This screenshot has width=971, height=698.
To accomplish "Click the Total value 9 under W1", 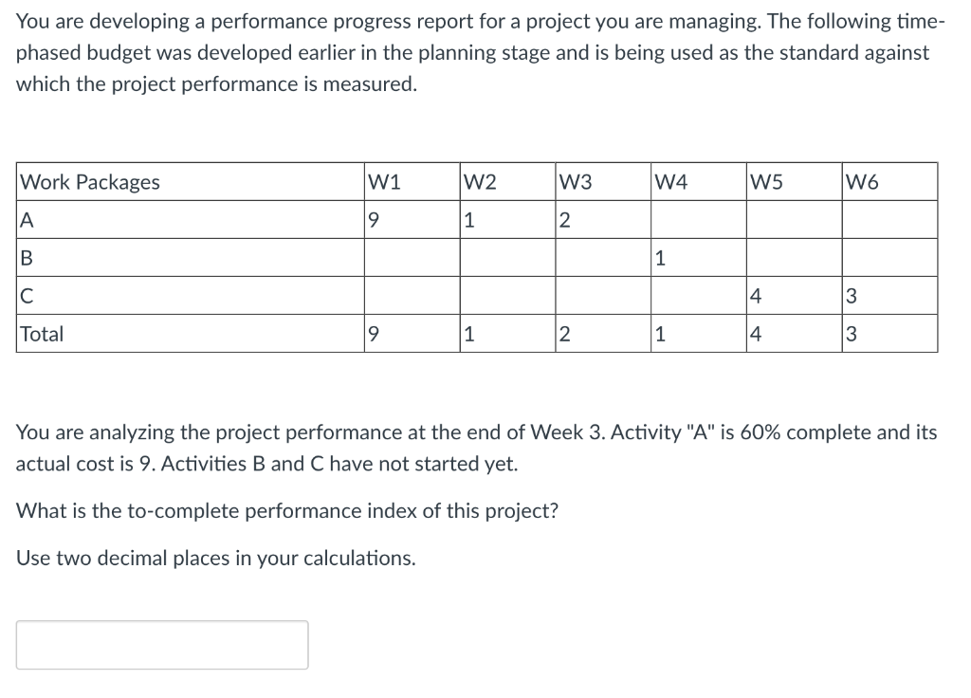I will coord(372,333).
